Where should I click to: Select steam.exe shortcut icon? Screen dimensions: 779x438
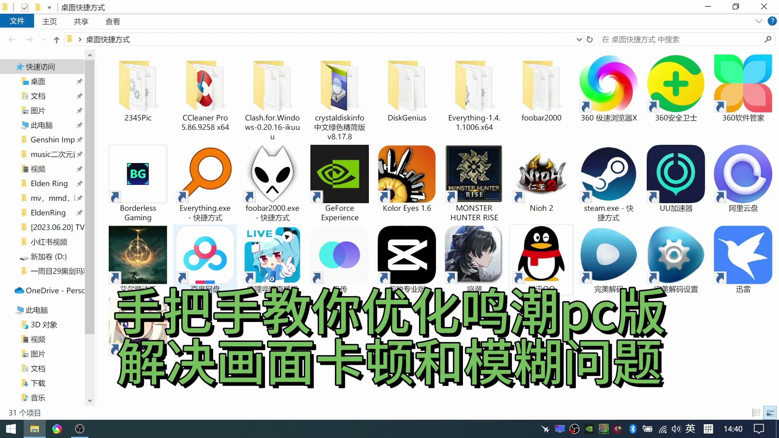[609, 174]
